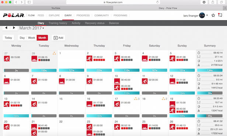227x136 pixels.
Task: Click the Add calendar icon button
Action: coord(59,38)
